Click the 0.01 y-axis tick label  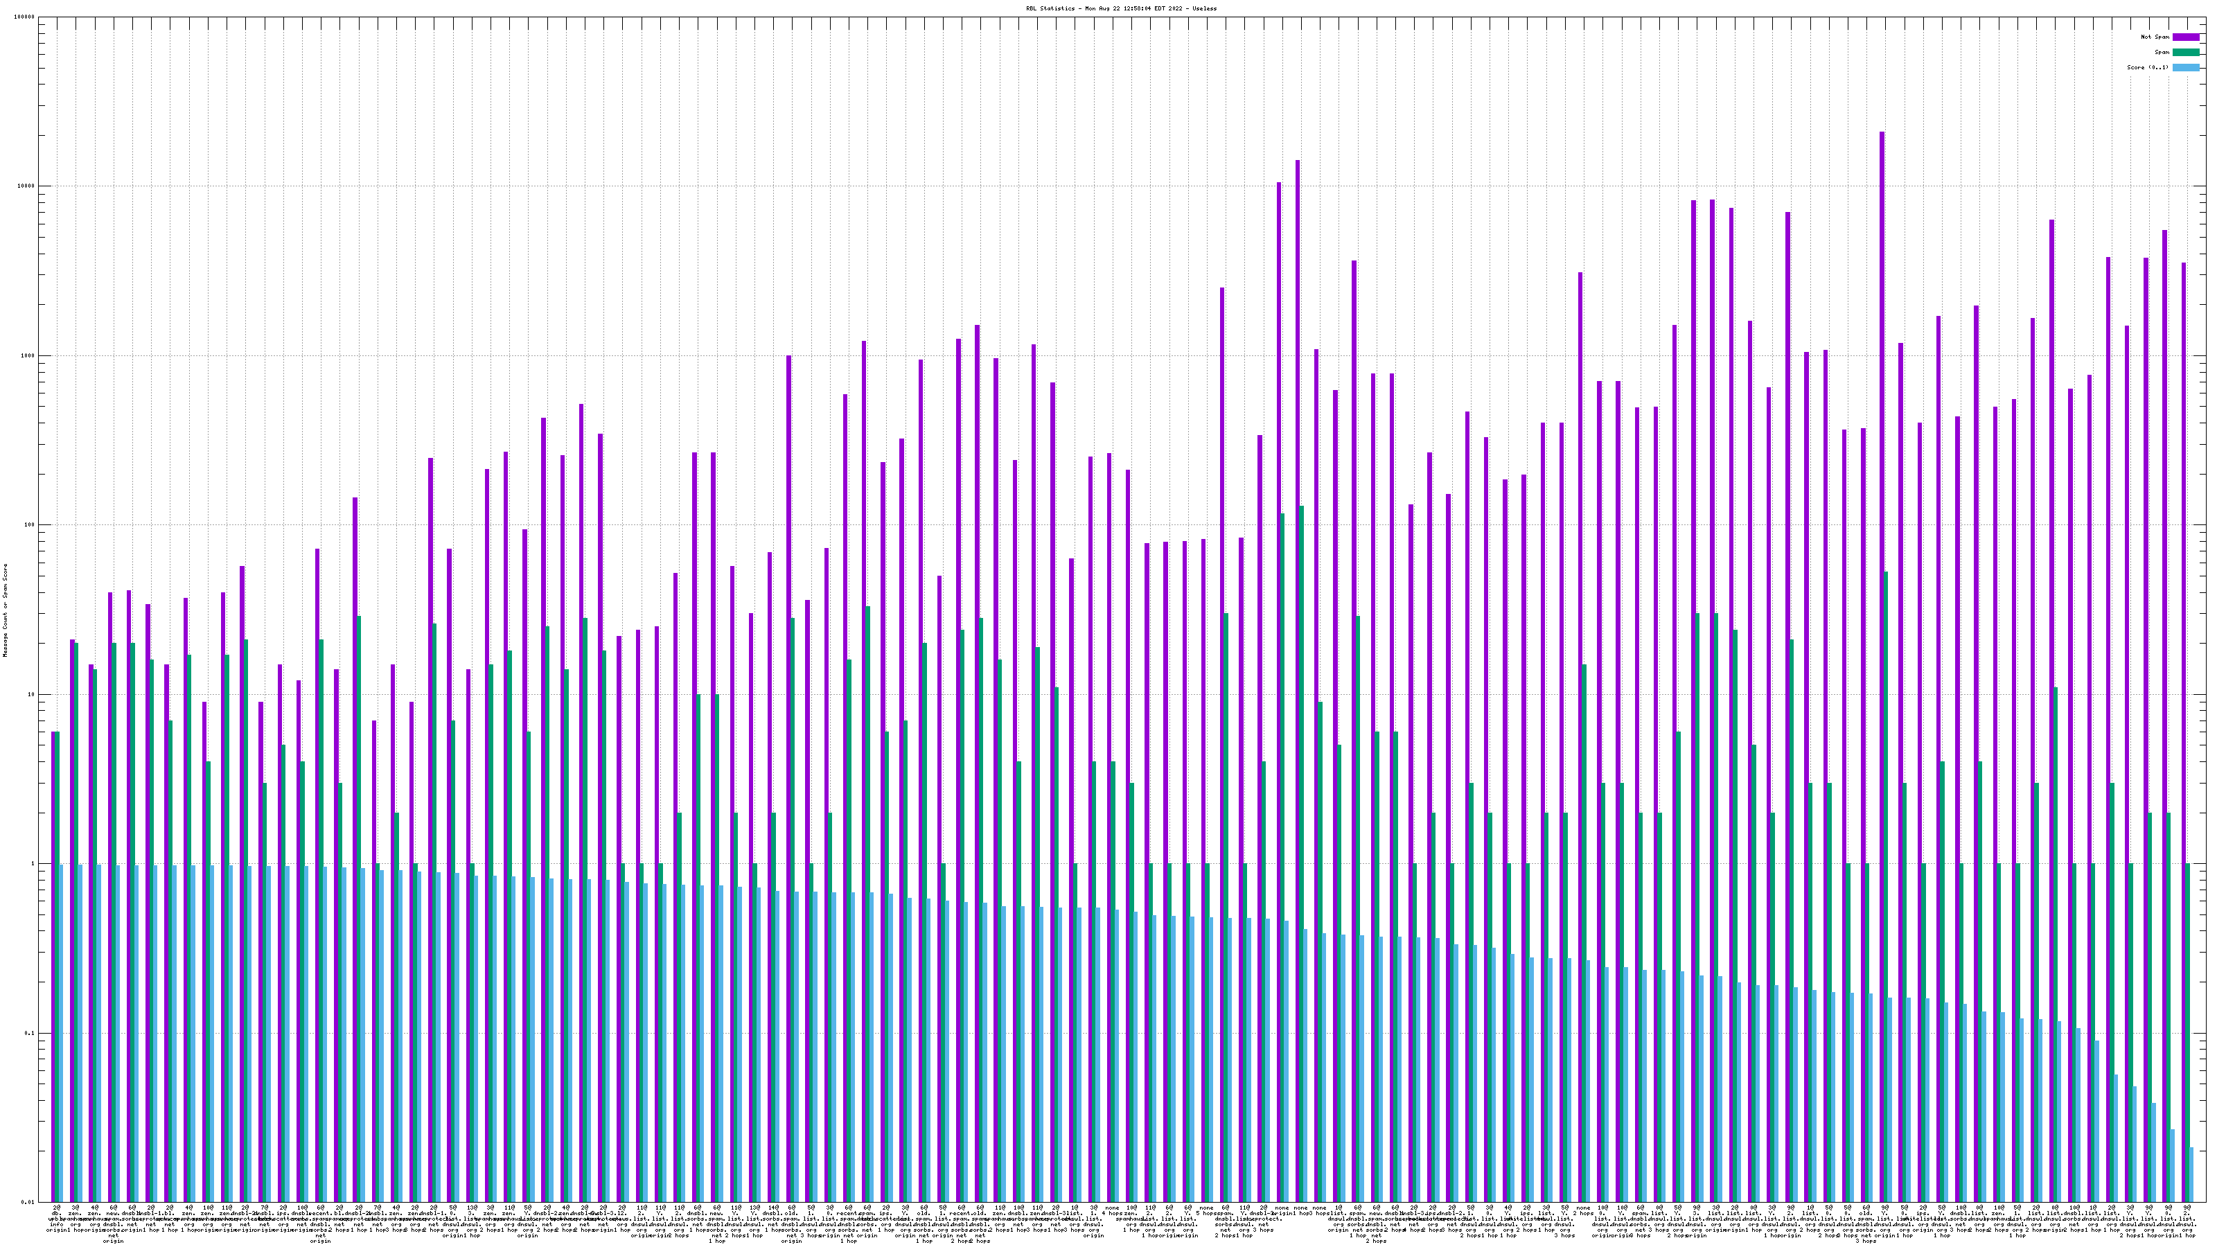pyautogui.click(x=28, y=1202)
